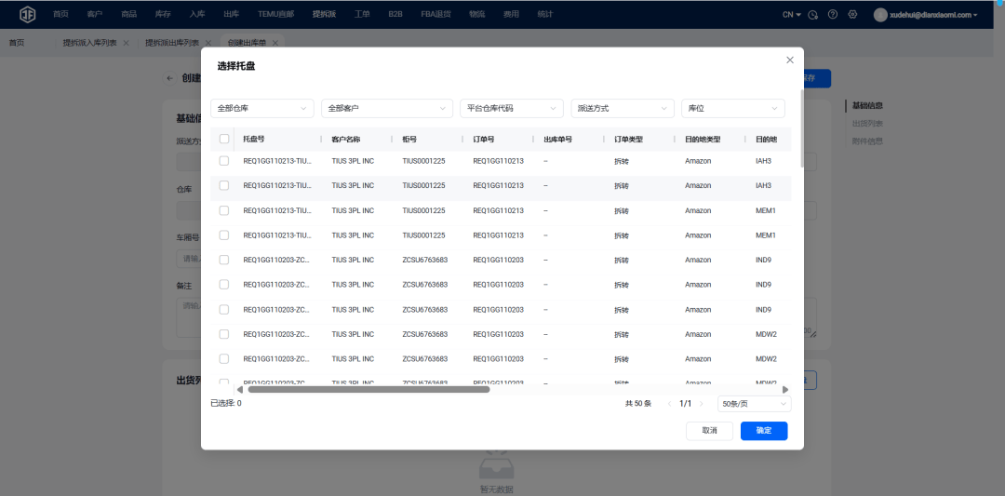
Task: Go to the previous page using the pagination arrow
Action: click(x=670, y=404)
